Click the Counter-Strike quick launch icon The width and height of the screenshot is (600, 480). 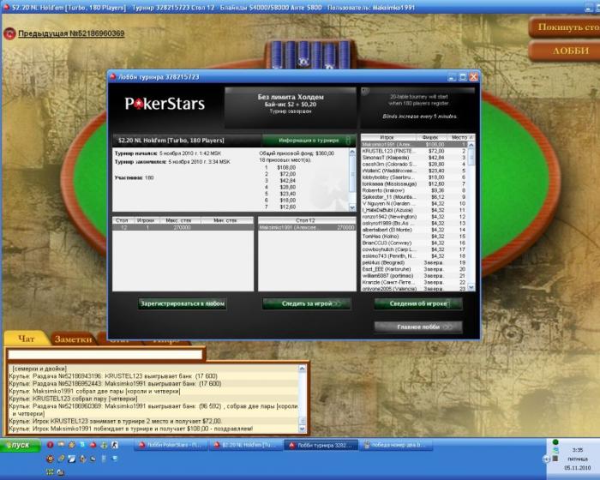114,445
